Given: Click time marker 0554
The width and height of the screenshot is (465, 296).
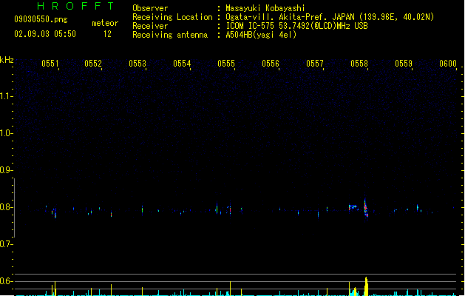Looking at the screenshot, I should pyautogui.click(x=182, y=64).
